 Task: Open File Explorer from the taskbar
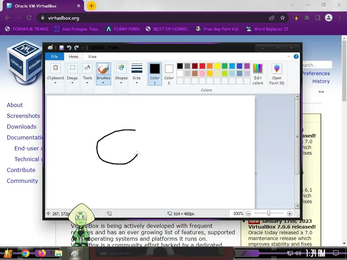click(x=58, y=253)
